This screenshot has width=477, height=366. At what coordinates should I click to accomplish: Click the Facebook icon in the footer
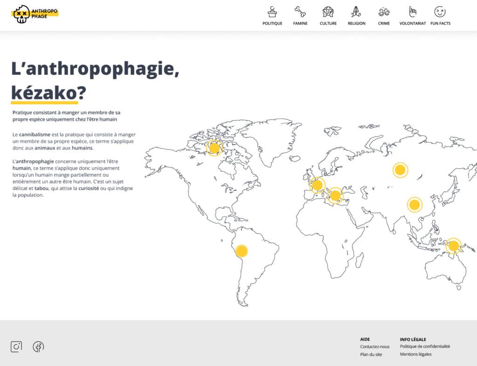click(x=39, y=346)
